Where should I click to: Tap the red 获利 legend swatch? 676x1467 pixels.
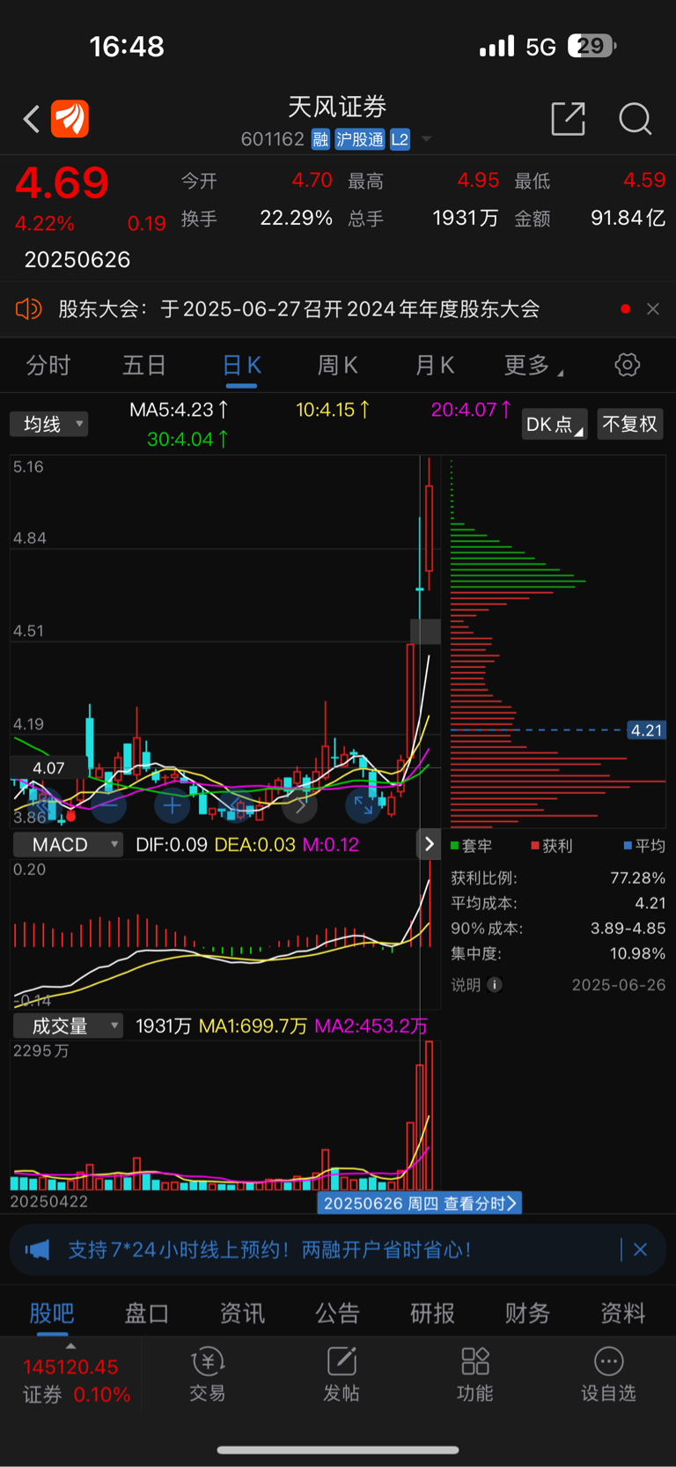[535, 846]
